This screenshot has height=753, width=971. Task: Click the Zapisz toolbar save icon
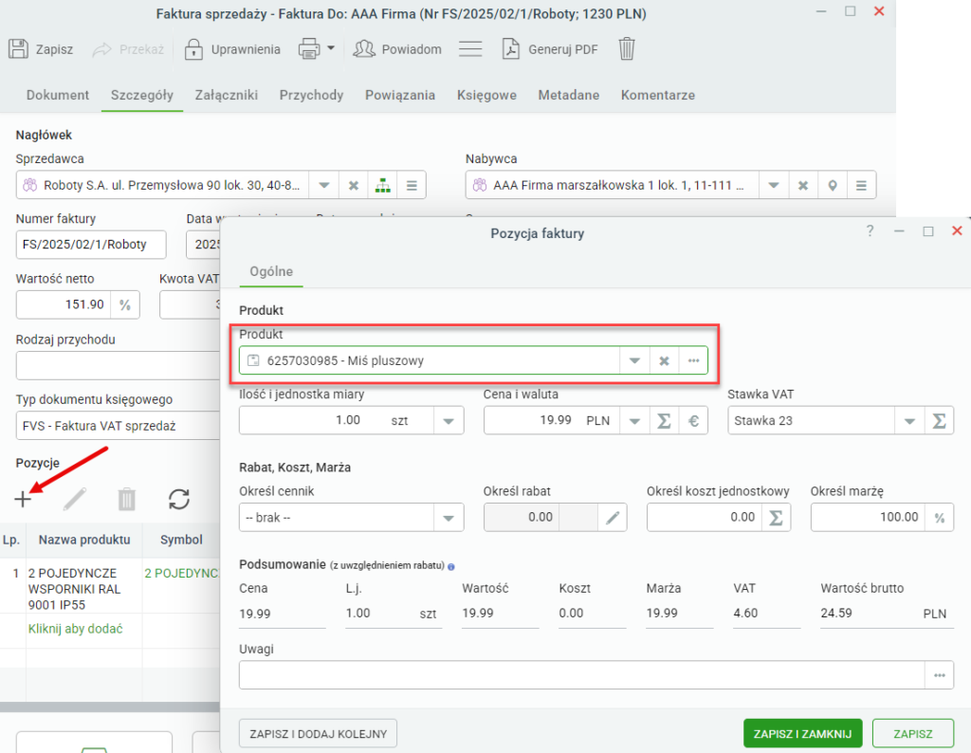click(x=18, y=49)
